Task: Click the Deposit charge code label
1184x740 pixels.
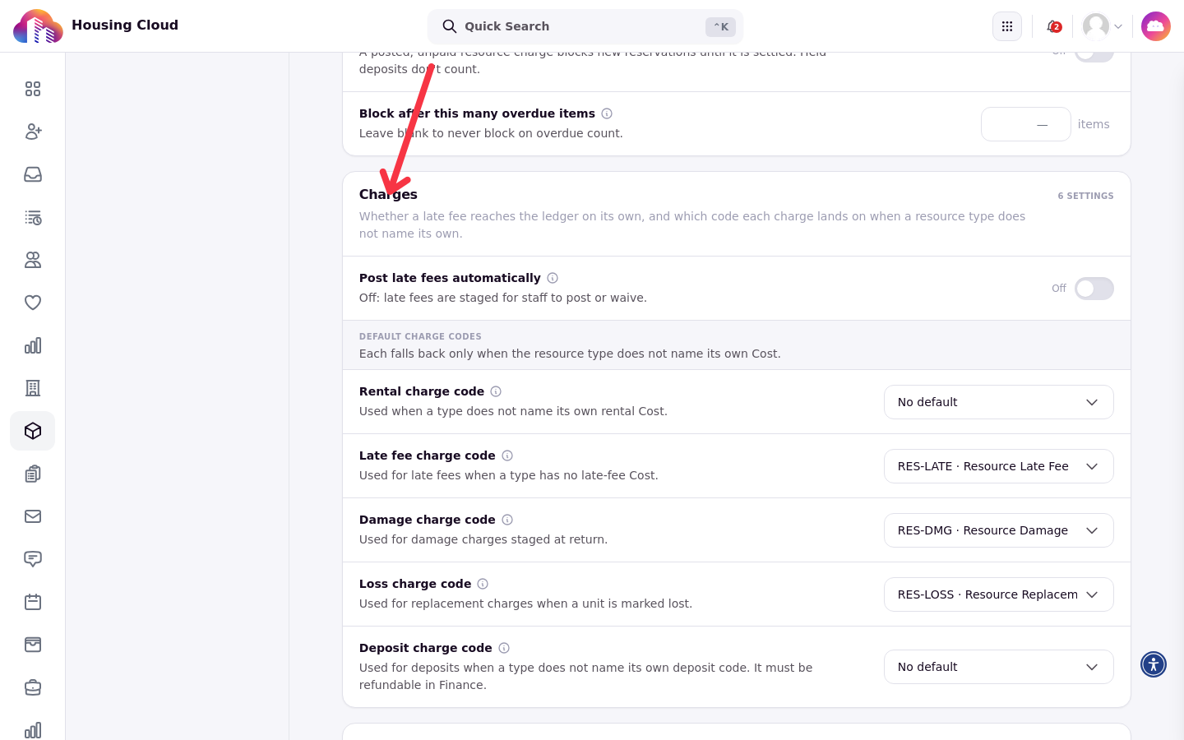Action: [426, 648]
